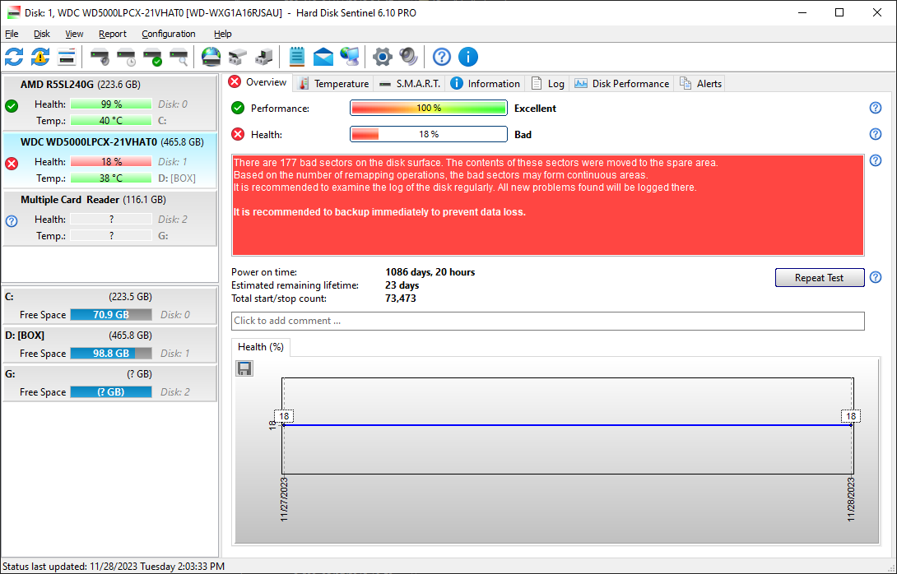Image resolution: width=897 pixels, height=574 pixels.
Task: Select the WDC WD5000LPCX-21VHAT0 disk entry
Action: pos(109,160)
